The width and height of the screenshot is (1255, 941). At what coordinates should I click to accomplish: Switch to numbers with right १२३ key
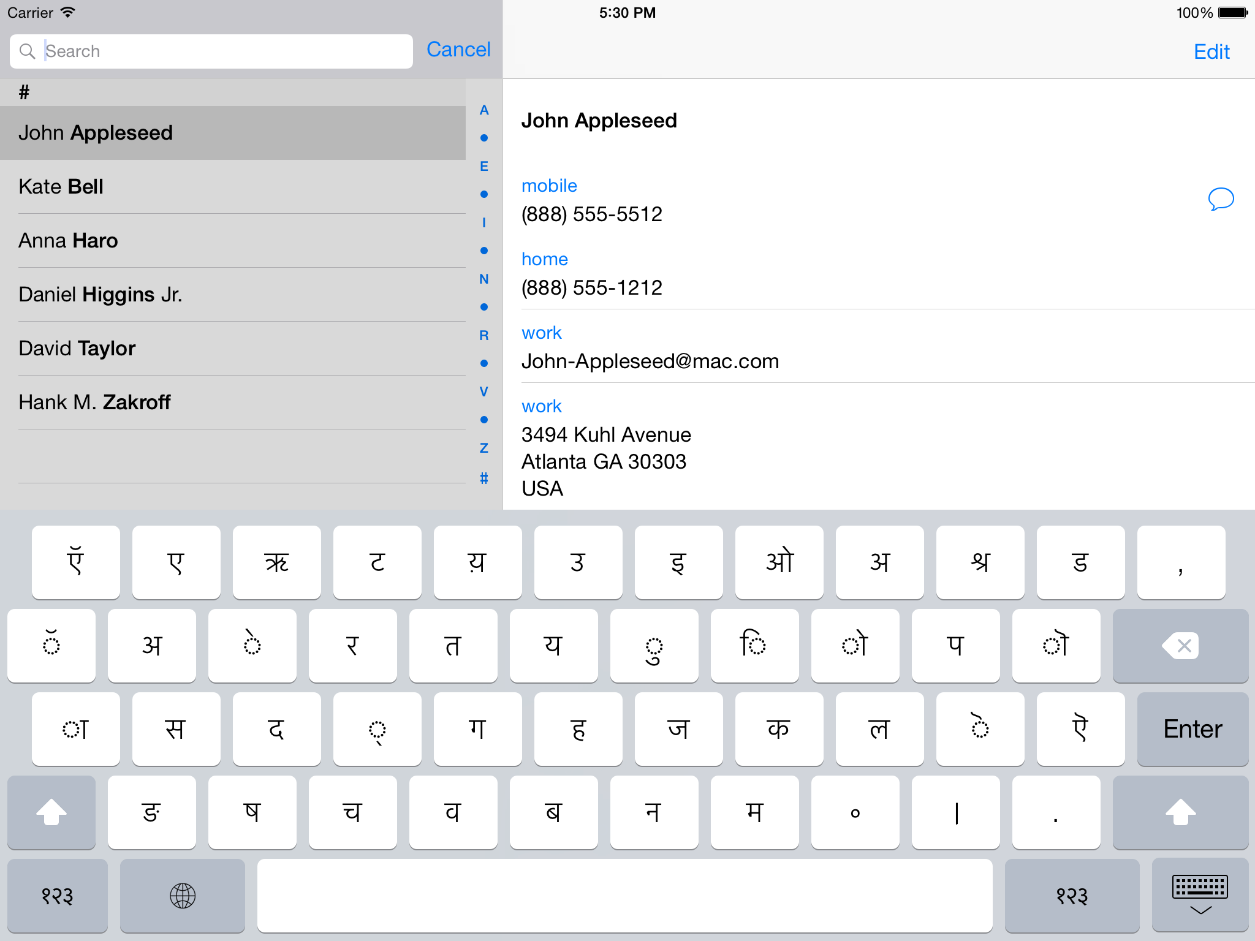click(1072, 896)
